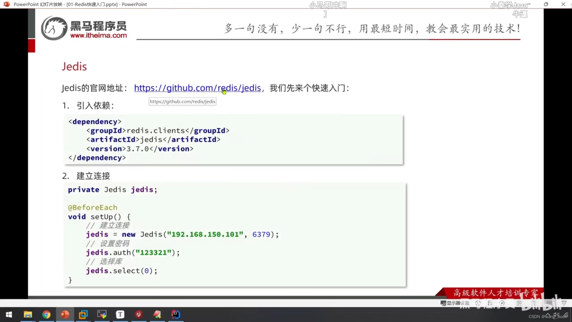
Task: Switch to presenter view via projector icon
Action: click(565, 303)
